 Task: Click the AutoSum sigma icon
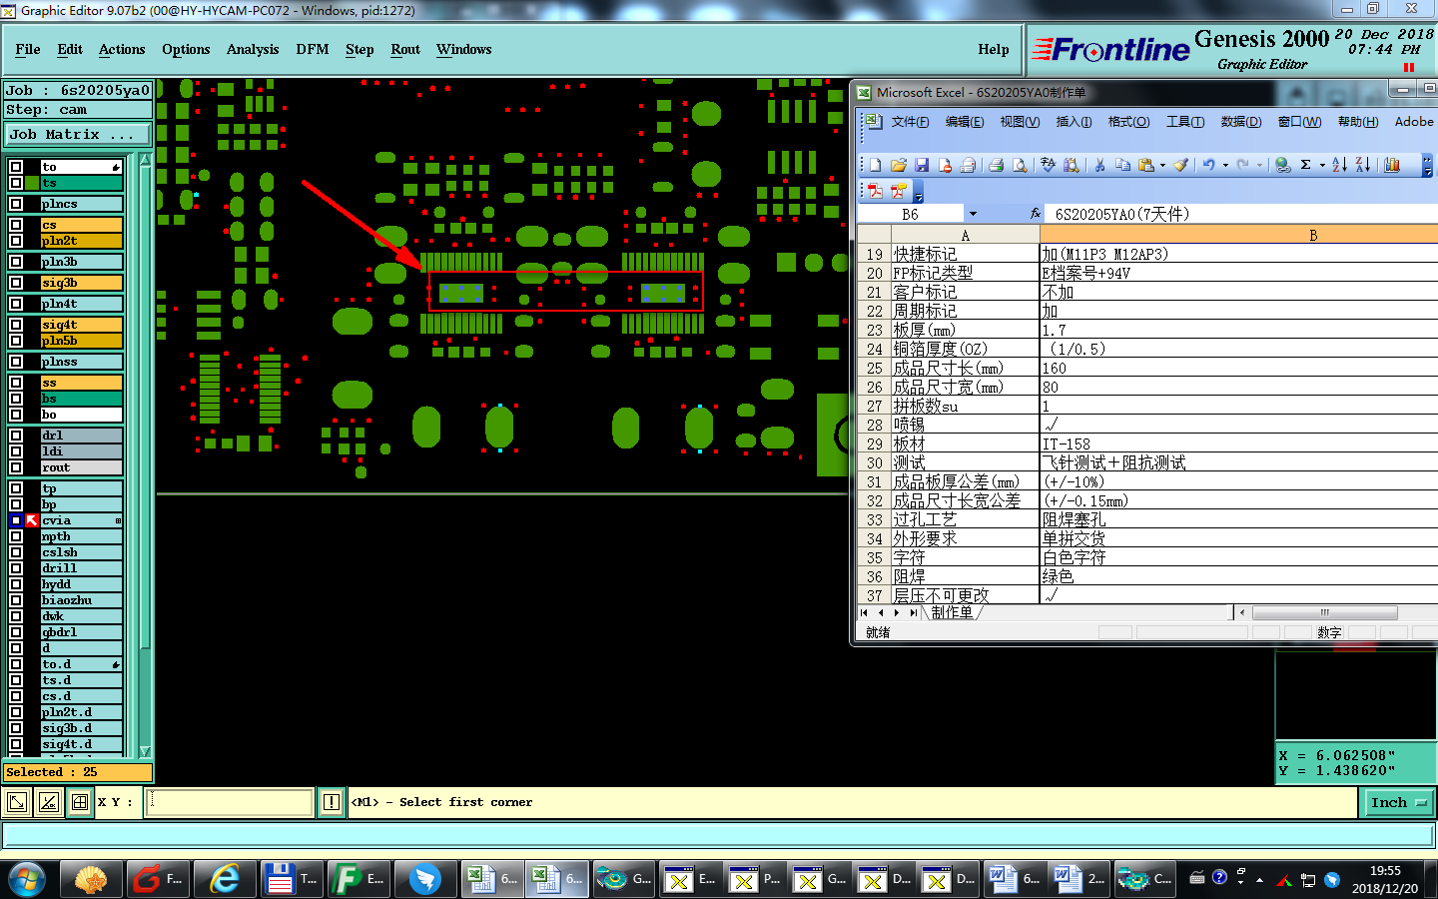pyautogui.click(x=1305, y=165)
